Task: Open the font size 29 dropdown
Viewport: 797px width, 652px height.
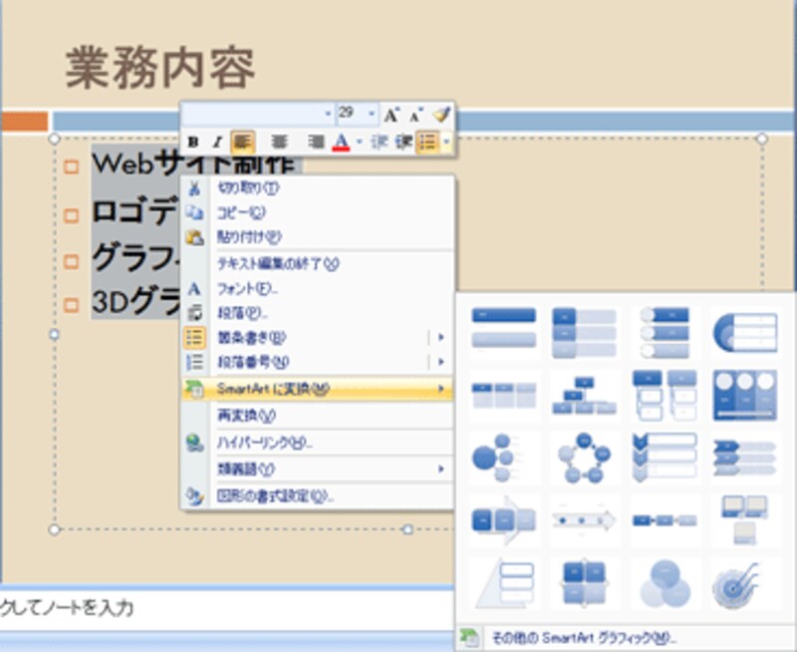Action: coord(372,114)
